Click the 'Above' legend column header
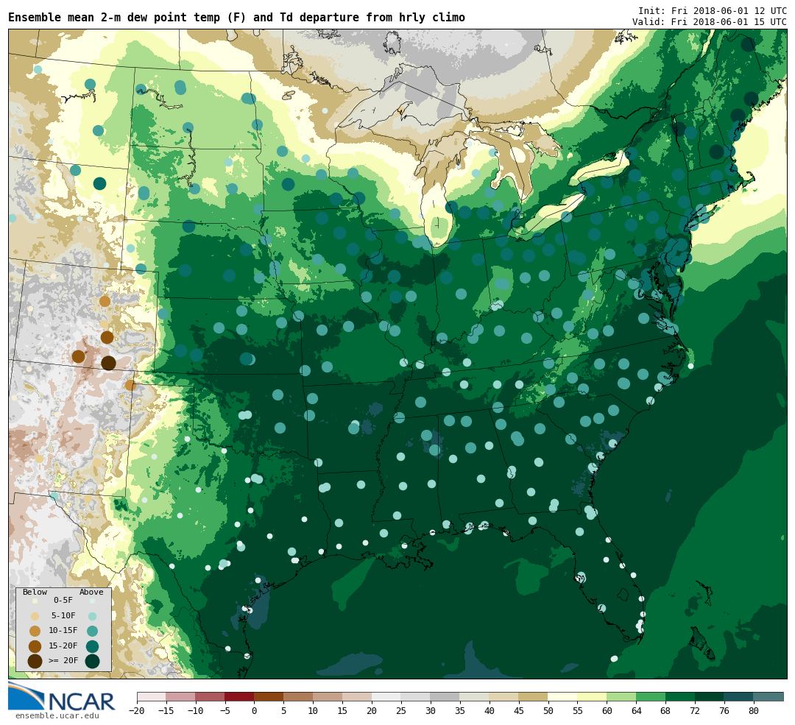 pyautogui.click(x=91, y=592)
